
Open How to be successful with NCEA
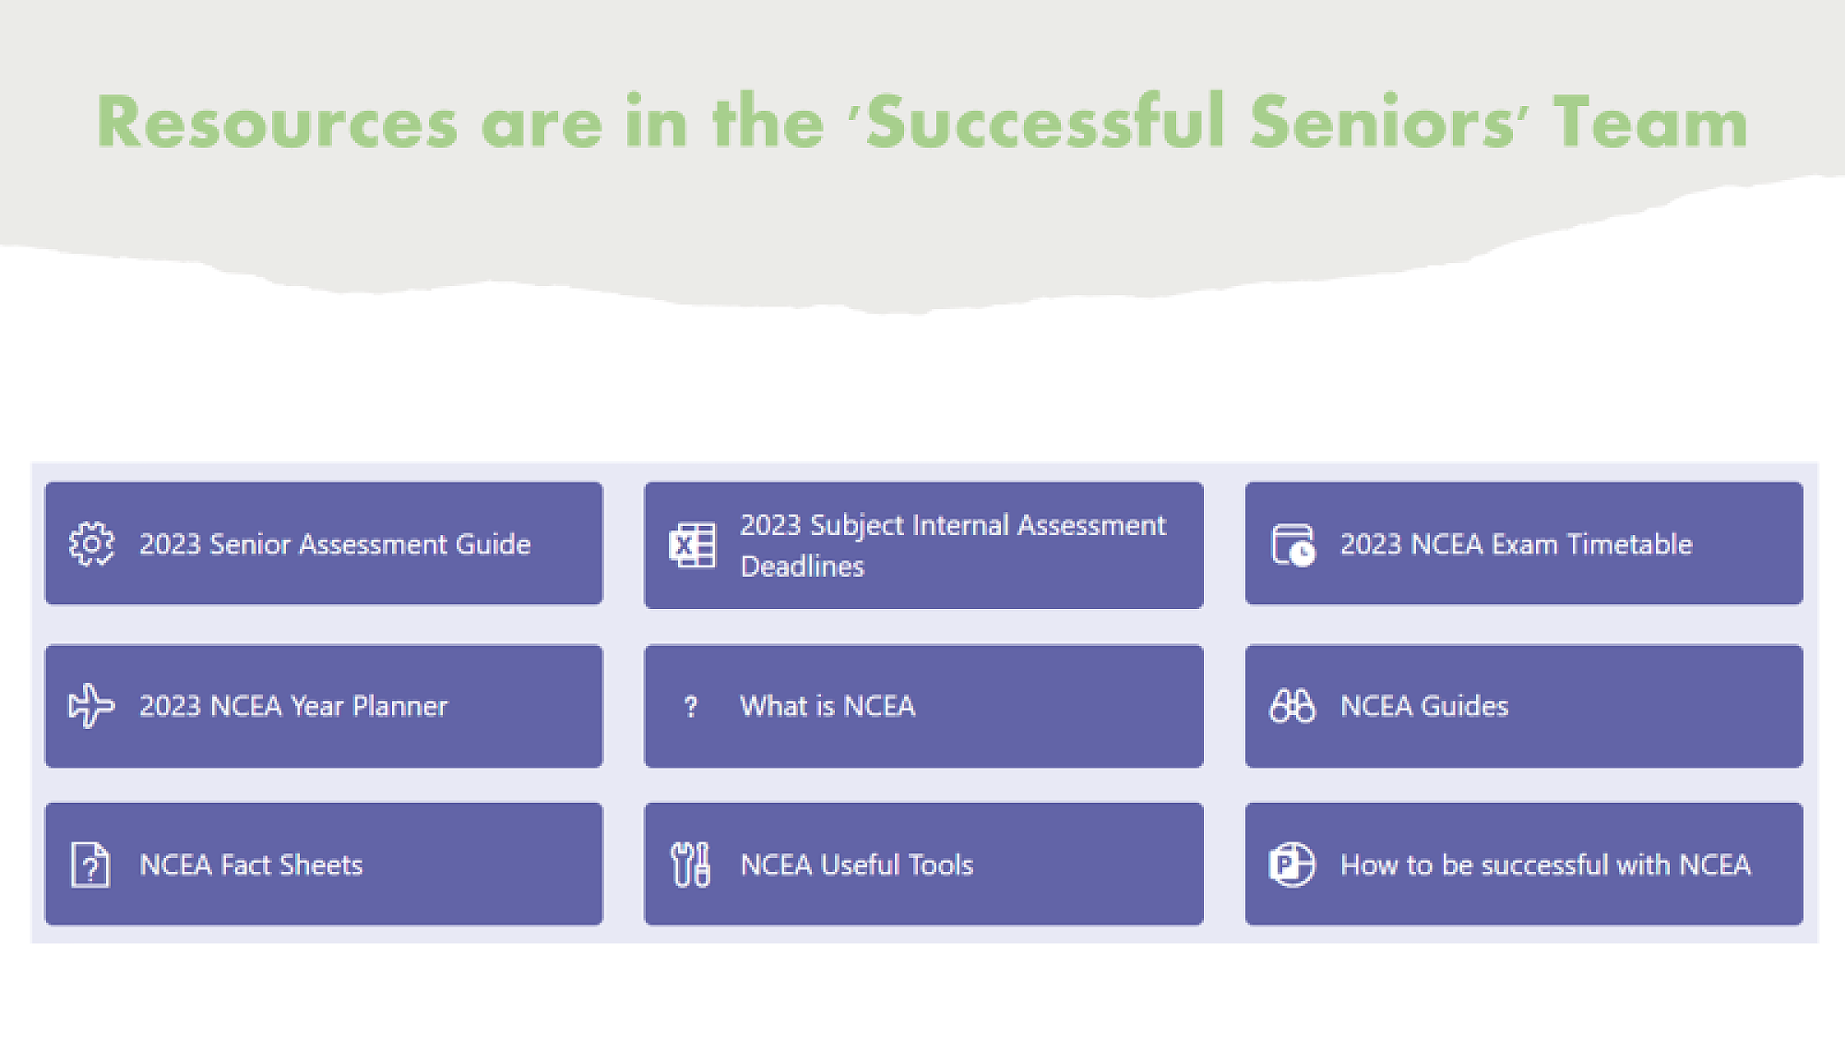point(1545,865)
